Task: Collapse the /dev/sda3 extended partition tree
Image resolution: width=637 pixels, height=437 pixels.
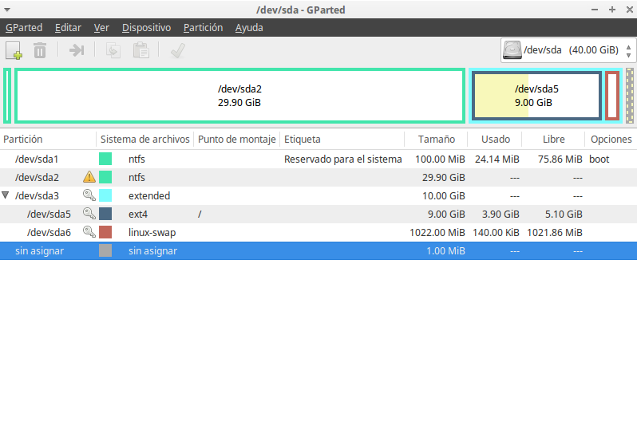Action: pos(6,195)
